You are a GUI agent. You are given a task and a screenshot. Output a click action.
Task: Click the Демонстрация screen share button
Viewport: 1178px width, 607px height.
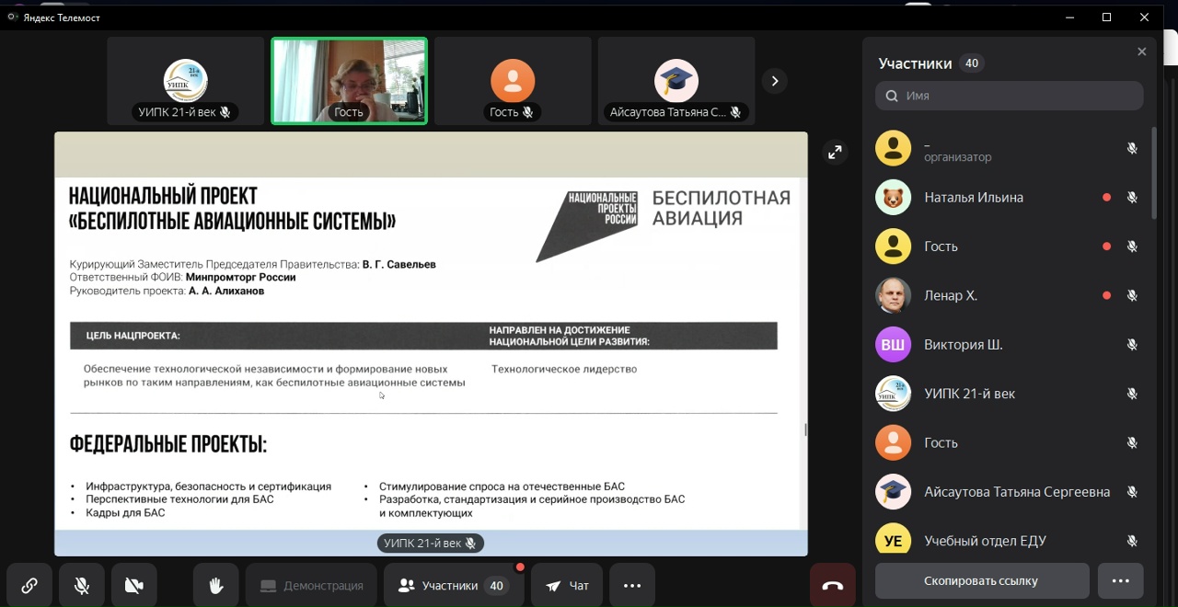(311, 586)
